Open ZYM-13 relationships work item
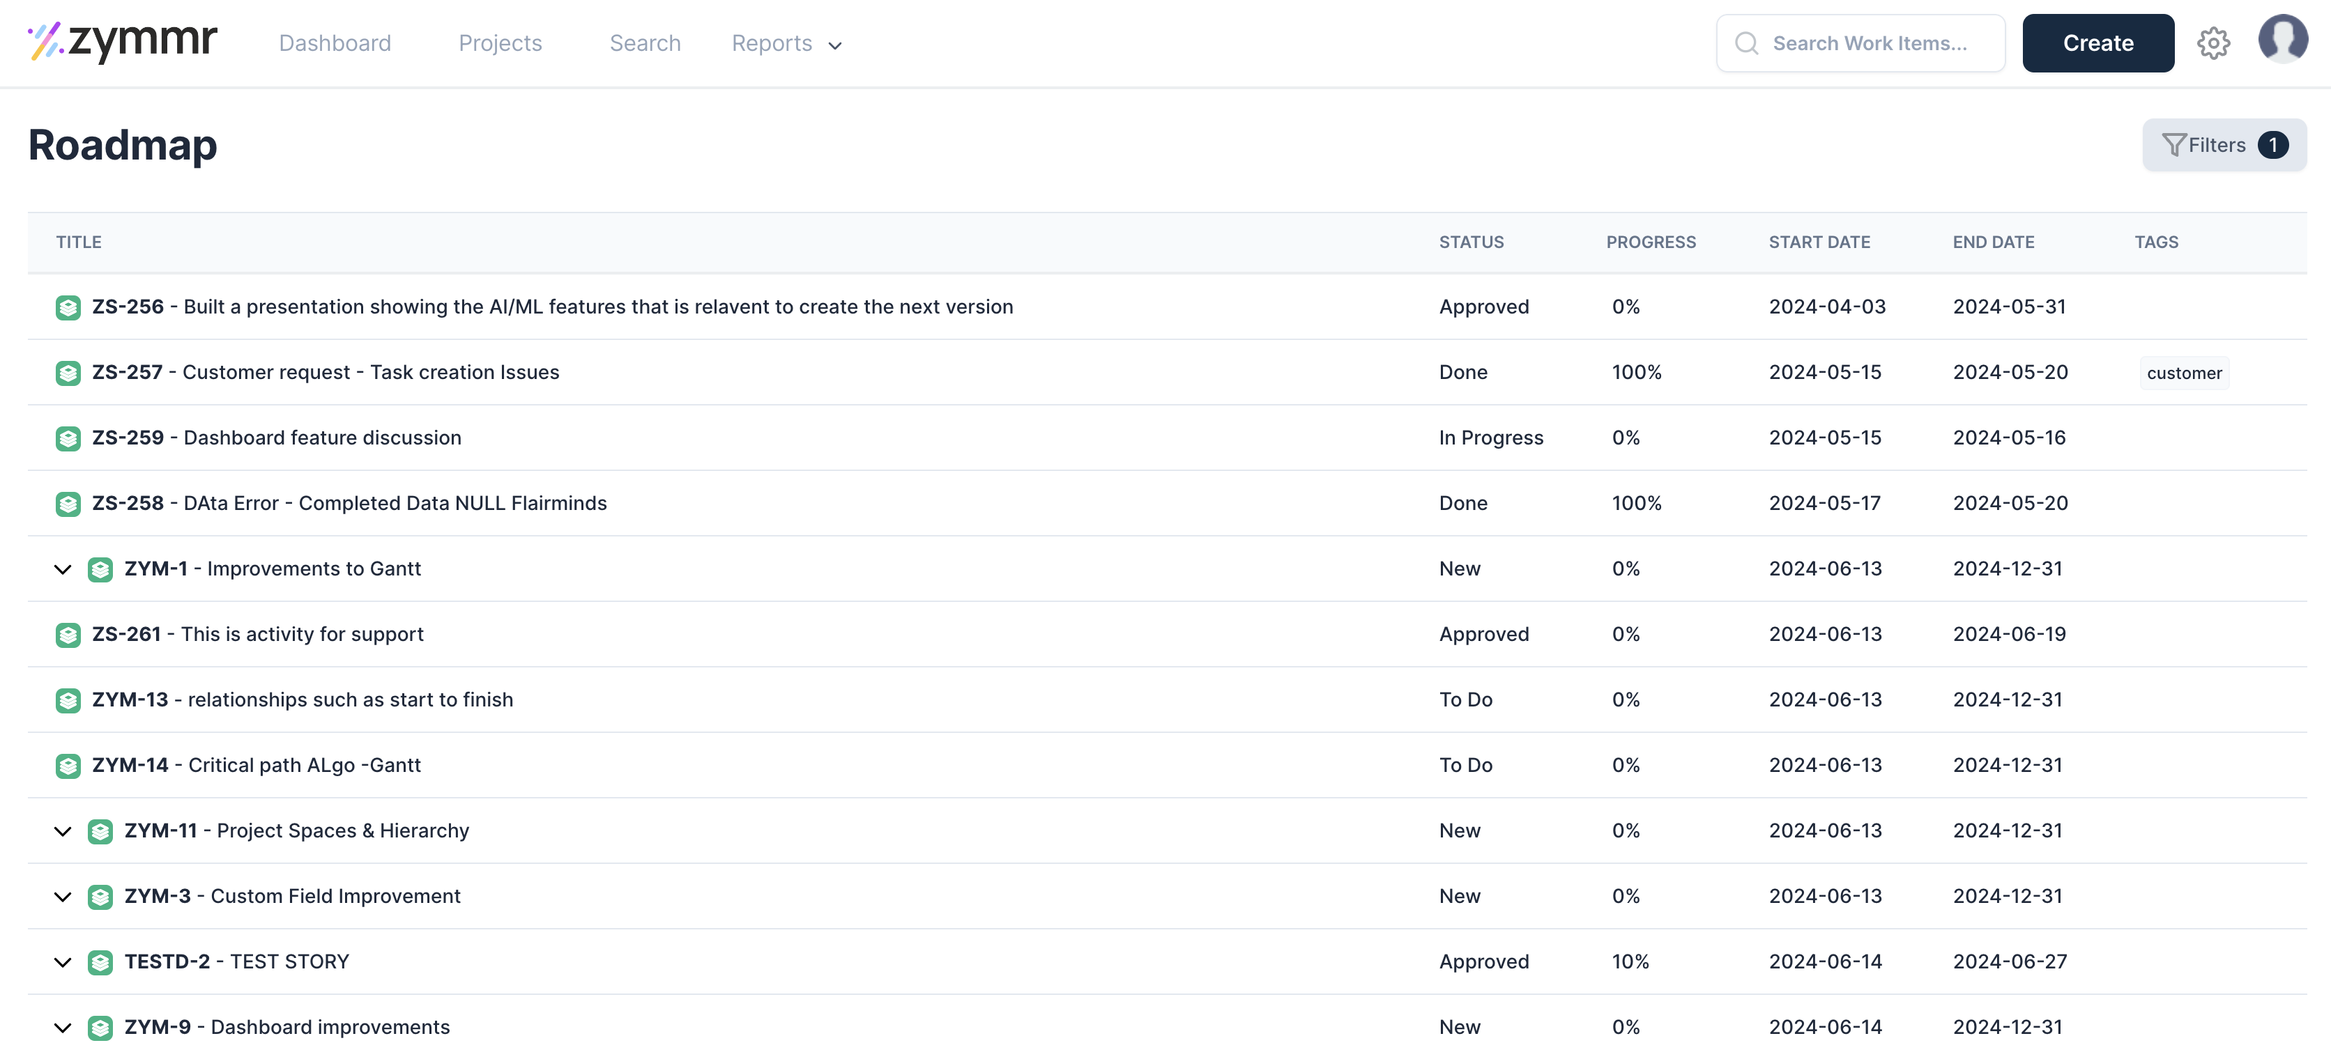The image size is (2331, 1059). pyautogui.click(x=303, y=700)
